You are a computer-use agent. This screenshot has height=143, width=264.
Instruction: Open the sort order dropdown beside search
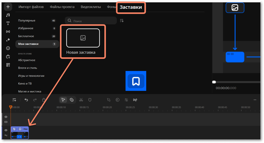[x=122, y=21]
